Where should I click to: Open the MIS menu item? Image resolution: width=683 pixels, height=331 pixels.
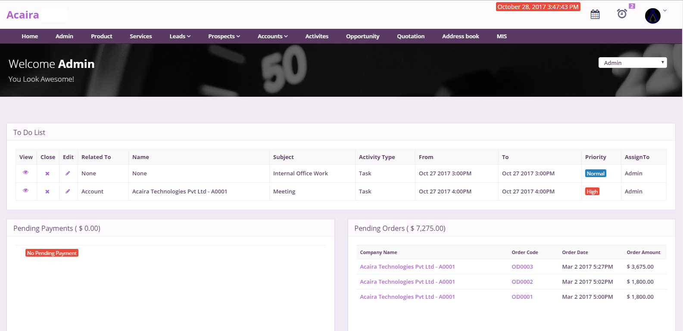coord(502,37)
